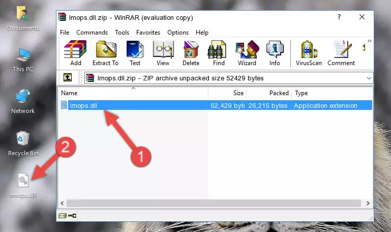Image resolution: width=391 pixels, height=232 pixels.
Task: Click the horizontal scrollbar left arrow
Action: (x=62, y=203)
